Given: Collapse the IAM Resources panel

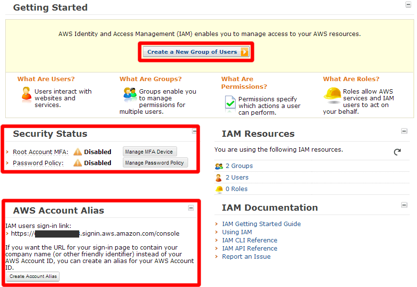Looking at the screenshot, I should [404, 131].
